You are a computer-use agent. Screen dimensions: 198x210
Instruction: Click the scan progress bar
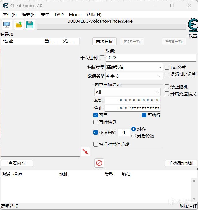coord(112,27)
